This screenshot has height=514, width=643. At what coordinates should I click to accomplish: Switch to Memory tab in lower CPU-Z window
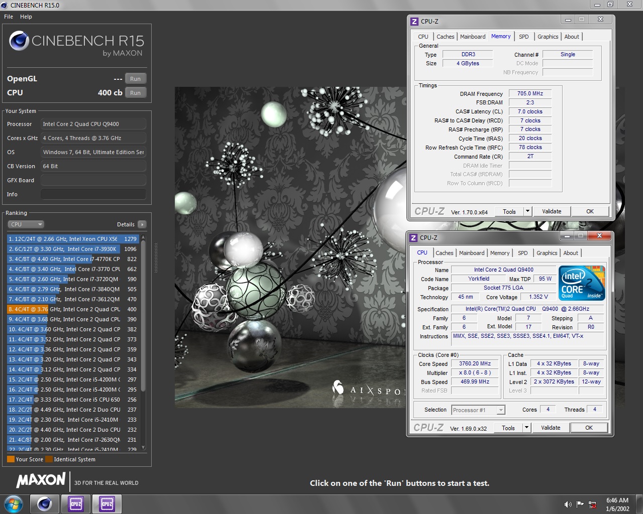[500, 253]
